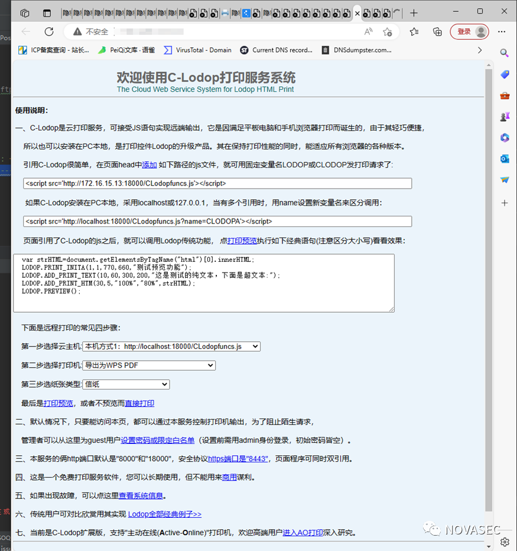Open the sidebar Microsoft 365 icon

tap(505, 137)
